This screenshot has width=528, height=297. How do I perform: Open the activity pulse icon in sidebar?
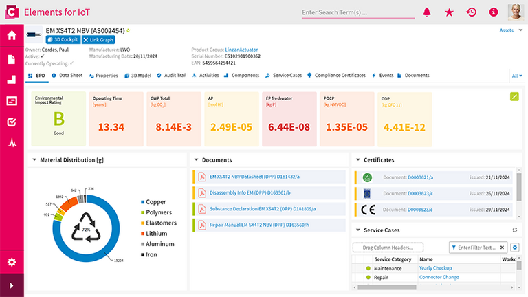click(12, 143)
